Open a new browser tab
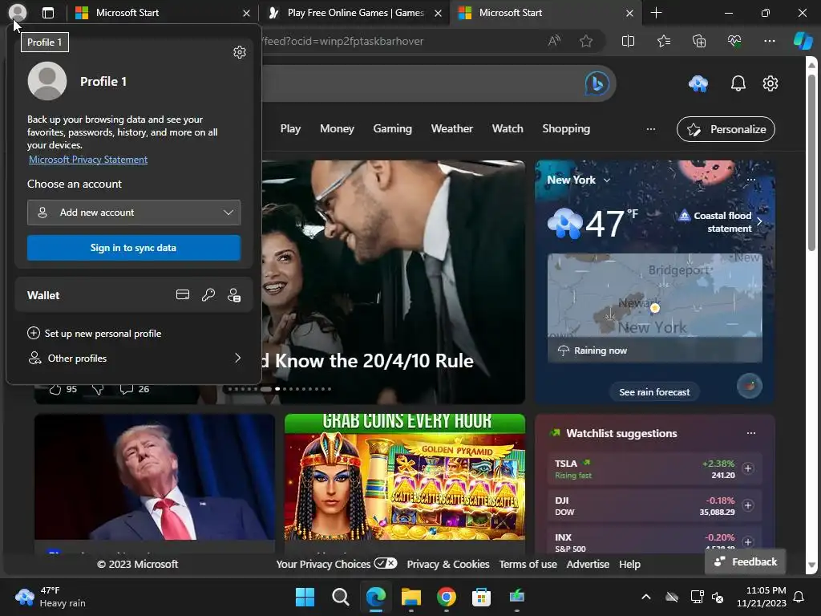This screenshot has height=616, width=821. click(x=656, y=13)
